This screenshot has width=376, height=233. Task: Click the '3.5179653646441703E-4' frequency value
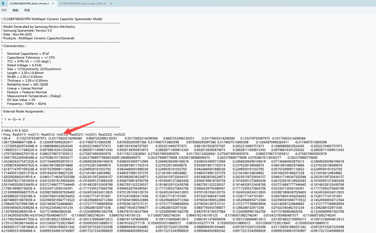pos(19,219)
